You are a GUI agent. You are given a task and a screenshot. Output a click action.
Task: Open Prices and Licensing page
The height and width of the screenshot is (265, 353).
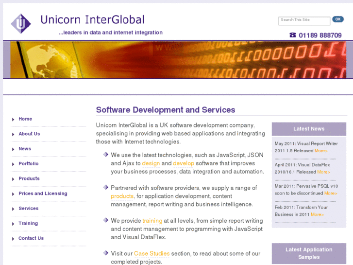pyautogui.click(x=43, y=194)
